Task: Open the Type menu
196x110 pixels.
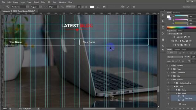Action: pyautogui.click(x=29, y=2)
